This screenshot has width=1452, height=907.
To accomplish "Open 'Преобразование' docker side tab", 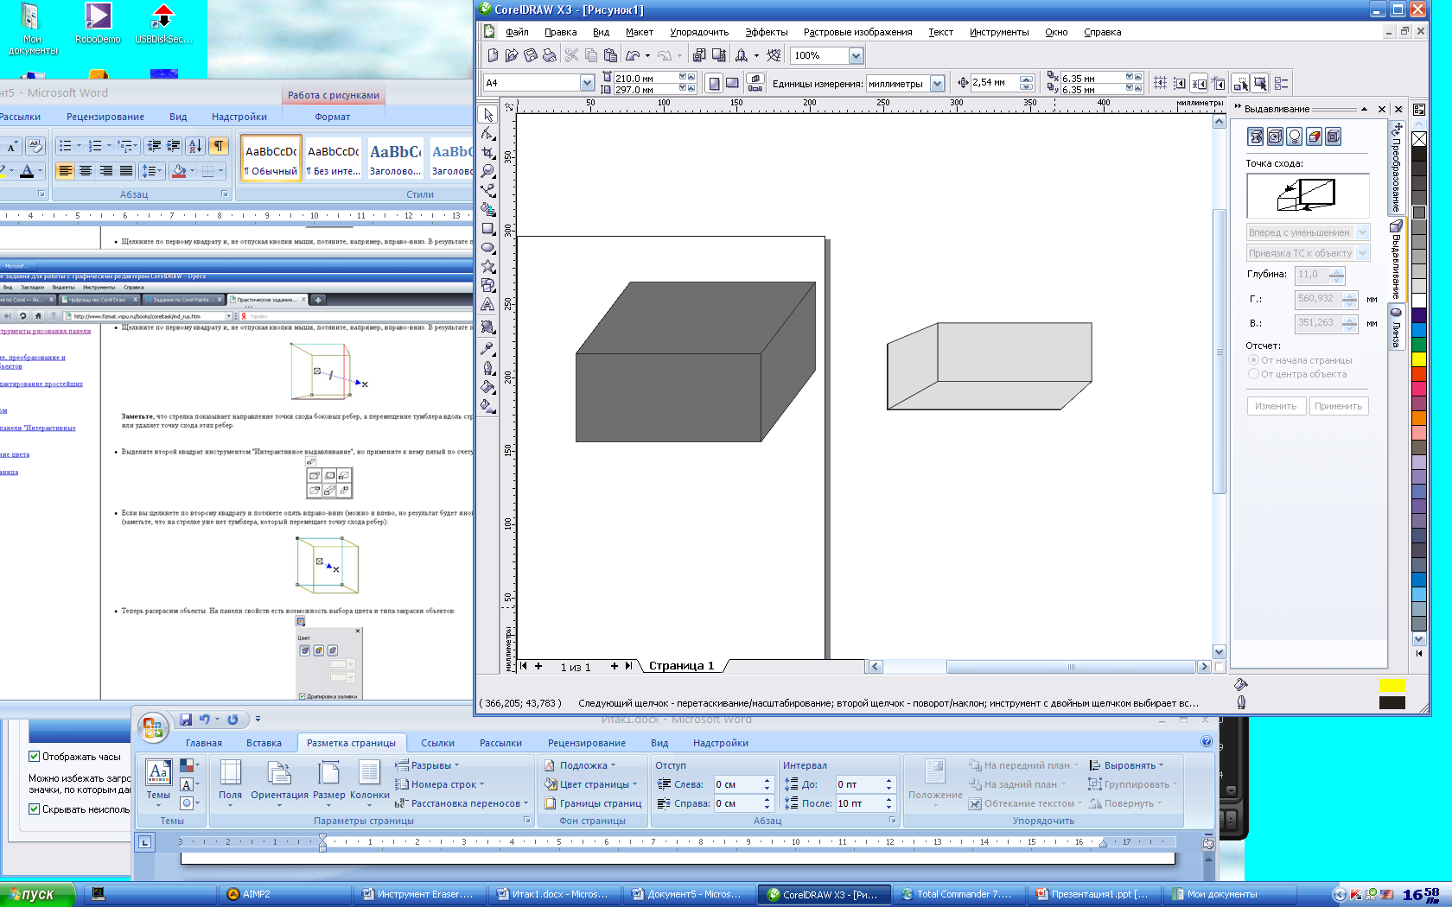I will tap(1396, 169).
